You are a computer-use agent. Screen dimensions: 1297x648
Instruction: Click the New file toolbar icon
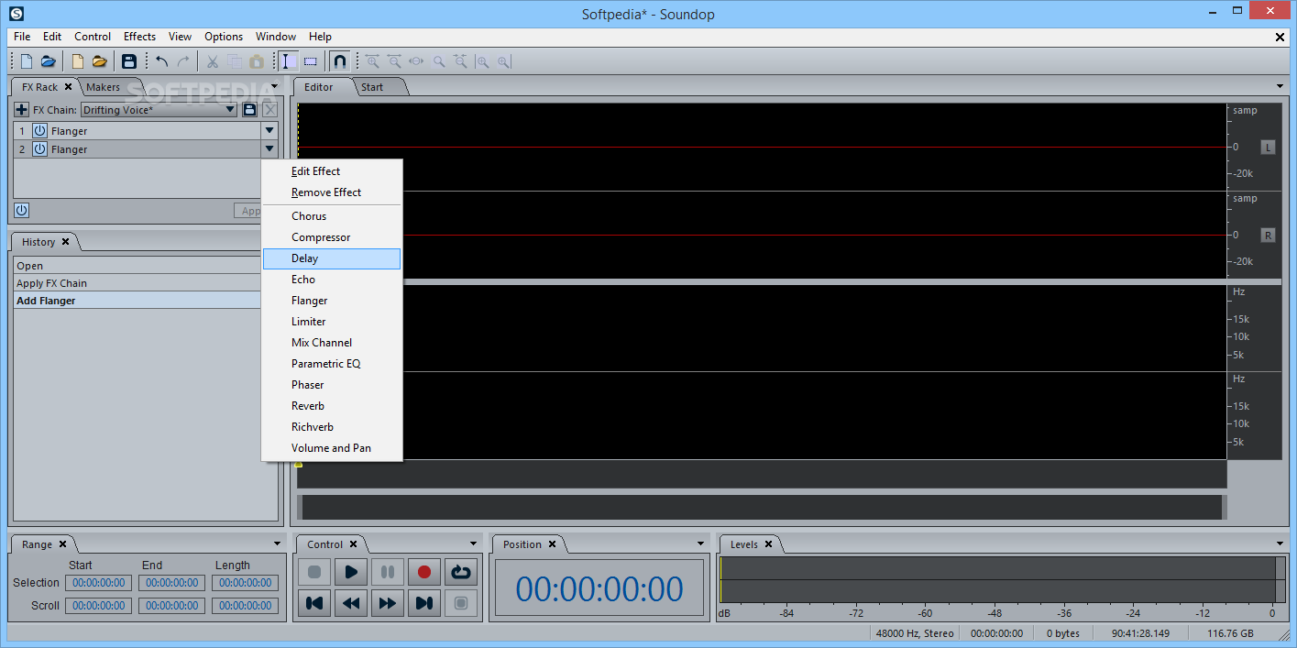[x=27, y=61]
